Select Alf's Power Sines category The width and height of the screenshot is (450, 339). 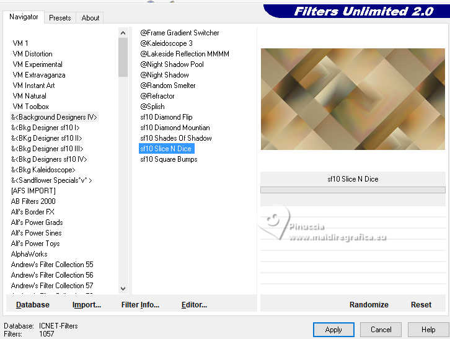pyautogui.click(x=36, y=233)
